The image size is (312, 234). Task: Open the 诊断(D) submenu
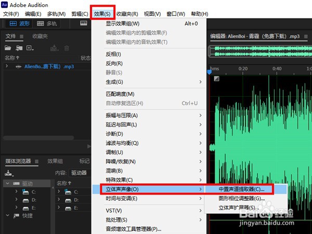tap(149, 134)
